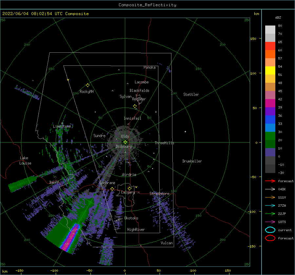Viewport: 295px width, 275px height.
Task: Pick the dark green swatch between 20 and 10
Action: [270, 144]
